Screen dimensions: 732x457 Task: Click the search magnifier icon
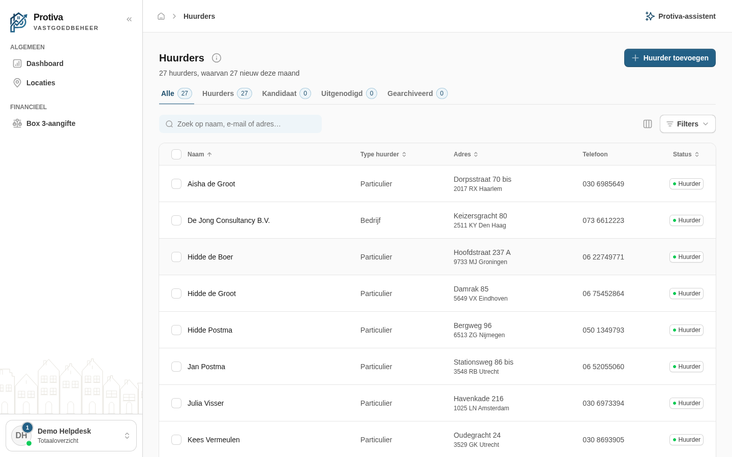click(x=169, y=124)
